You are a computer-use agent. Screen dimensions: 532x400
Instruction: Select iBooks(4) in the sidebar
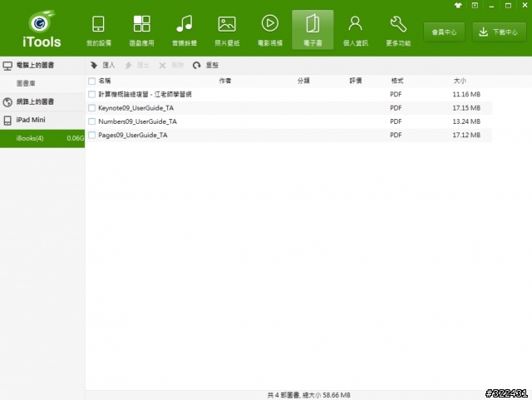(42, 138)
